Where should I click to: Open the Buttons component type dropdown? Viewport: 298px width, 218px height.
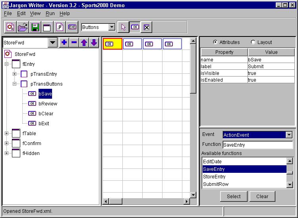click(112, 27)
